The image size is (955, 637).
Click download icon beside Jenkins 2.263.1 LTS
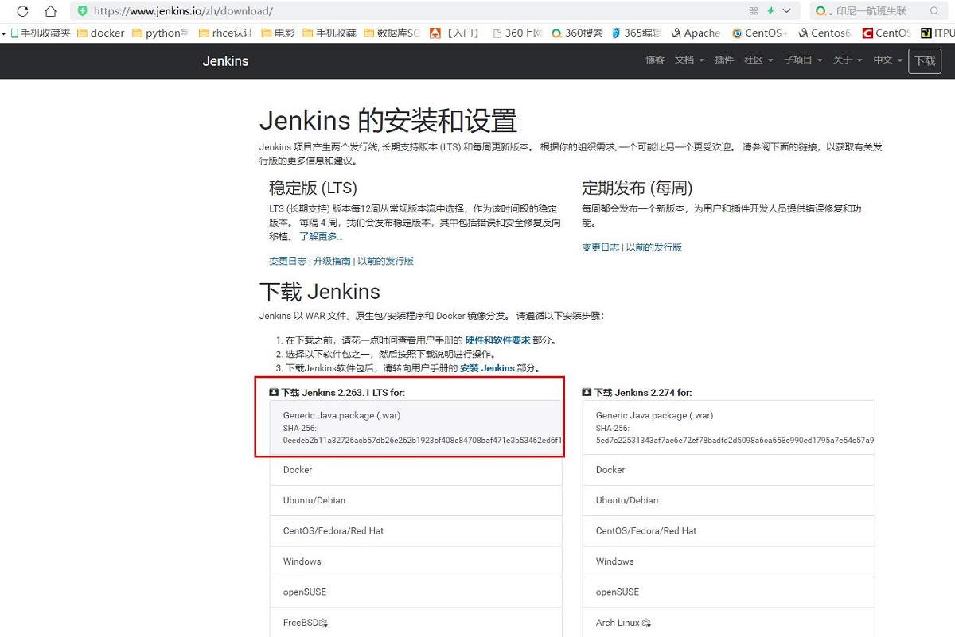(x=274, y=393)
